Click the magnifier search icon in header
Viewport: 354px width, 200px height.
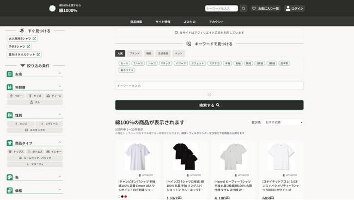tap(243, 9)
